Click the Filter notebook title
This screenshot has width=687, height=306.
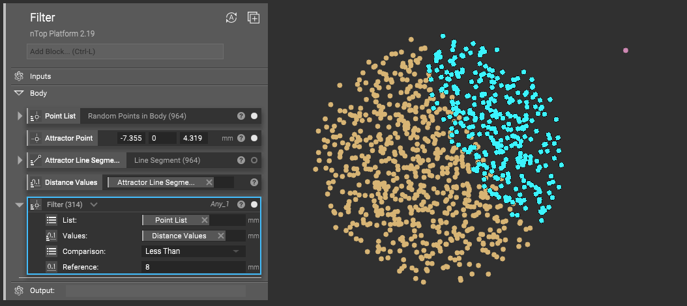42,18
